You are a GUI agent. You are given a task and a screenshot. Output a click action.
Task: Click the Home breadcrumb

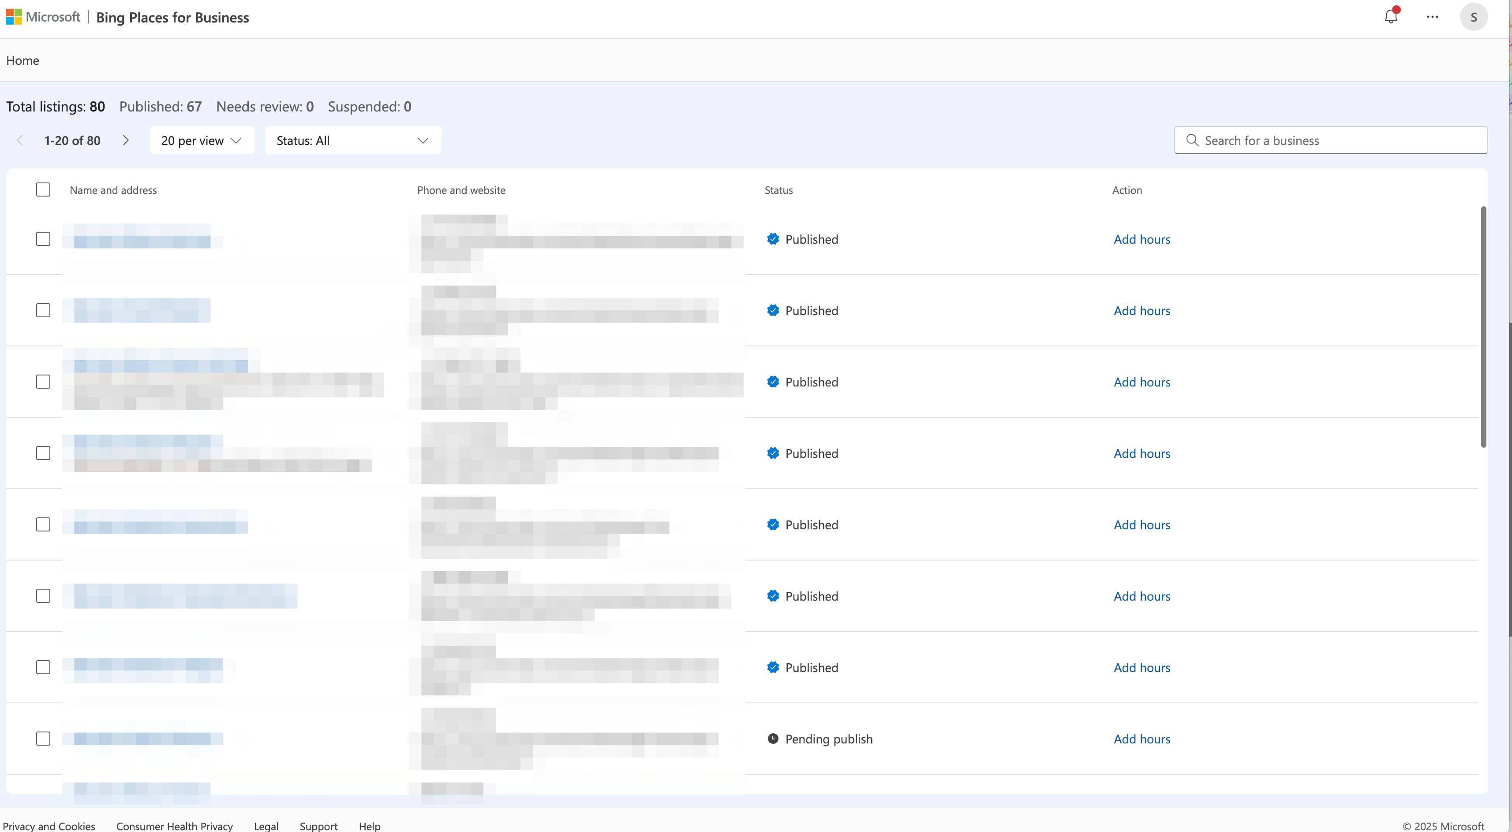click(x=22, y=60)
